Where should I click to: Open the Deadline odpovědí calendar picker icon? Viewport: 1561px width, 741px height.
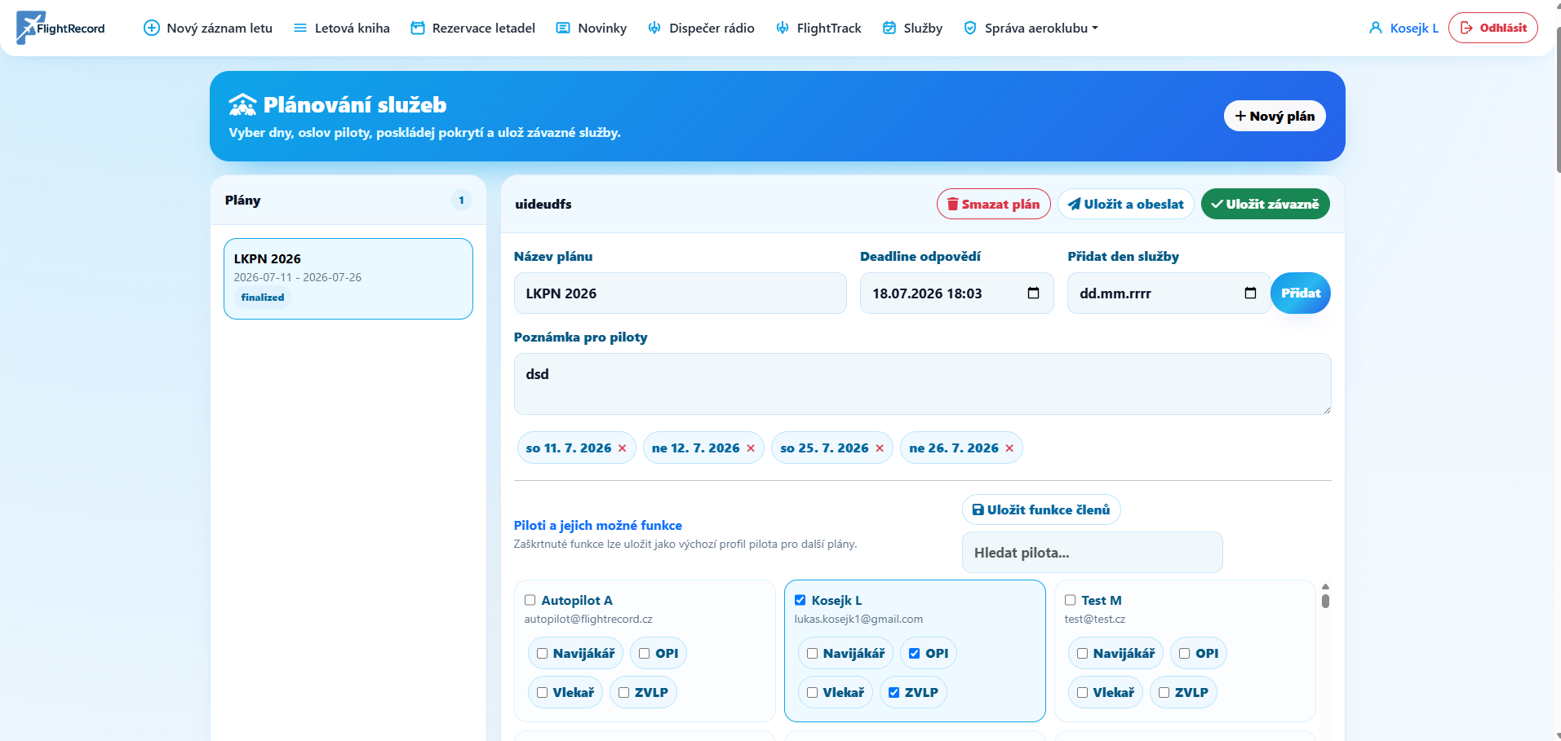coord(1033,293)
